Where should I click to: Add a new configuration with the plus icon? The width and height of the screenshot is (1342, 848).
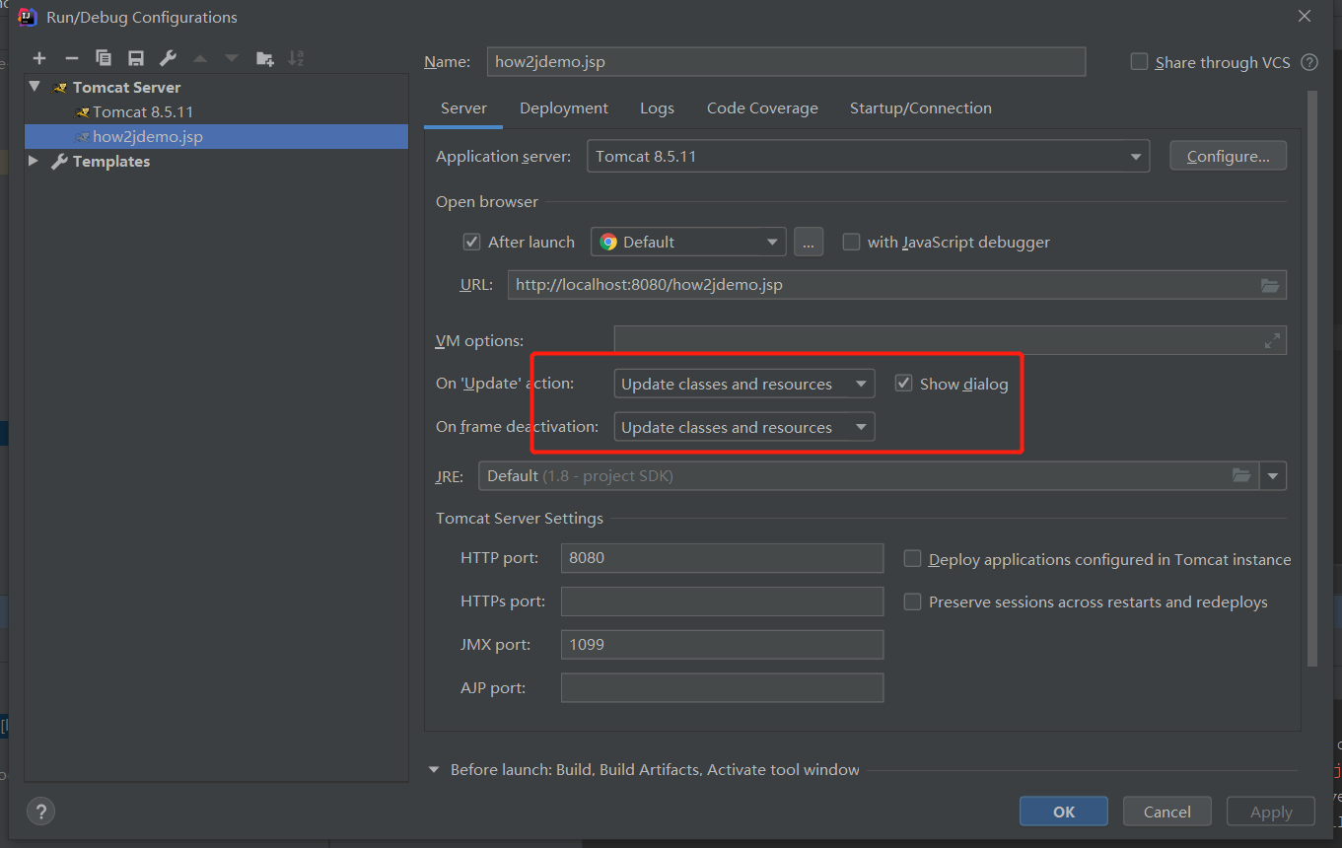pos(39,58)
